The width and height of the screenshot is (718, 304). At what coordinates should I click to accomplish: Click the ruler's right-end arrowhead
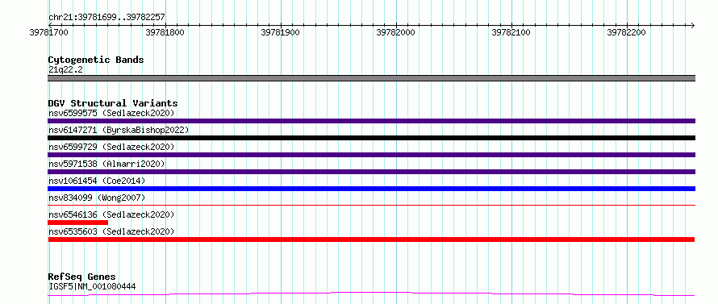692,25
